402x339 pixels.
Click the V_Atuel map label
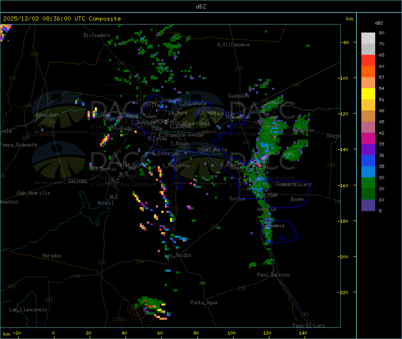click(230, 165)
